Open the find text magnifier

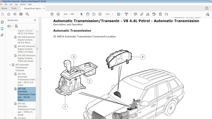(x=27, y=14)
